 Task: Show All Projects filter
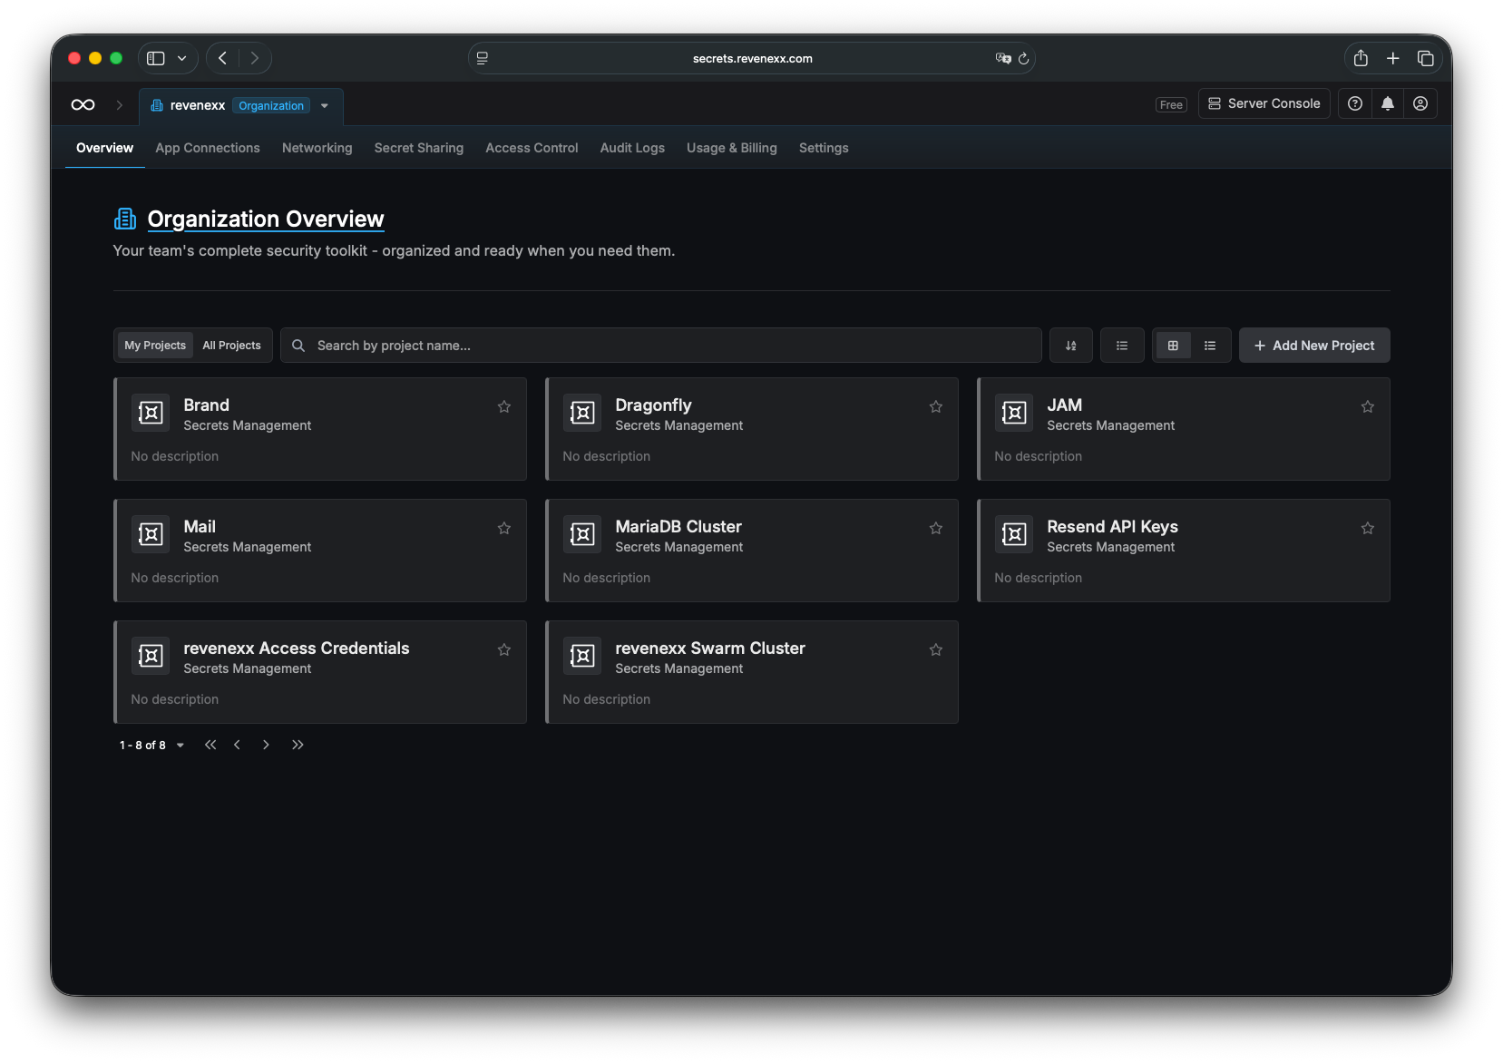231,346
